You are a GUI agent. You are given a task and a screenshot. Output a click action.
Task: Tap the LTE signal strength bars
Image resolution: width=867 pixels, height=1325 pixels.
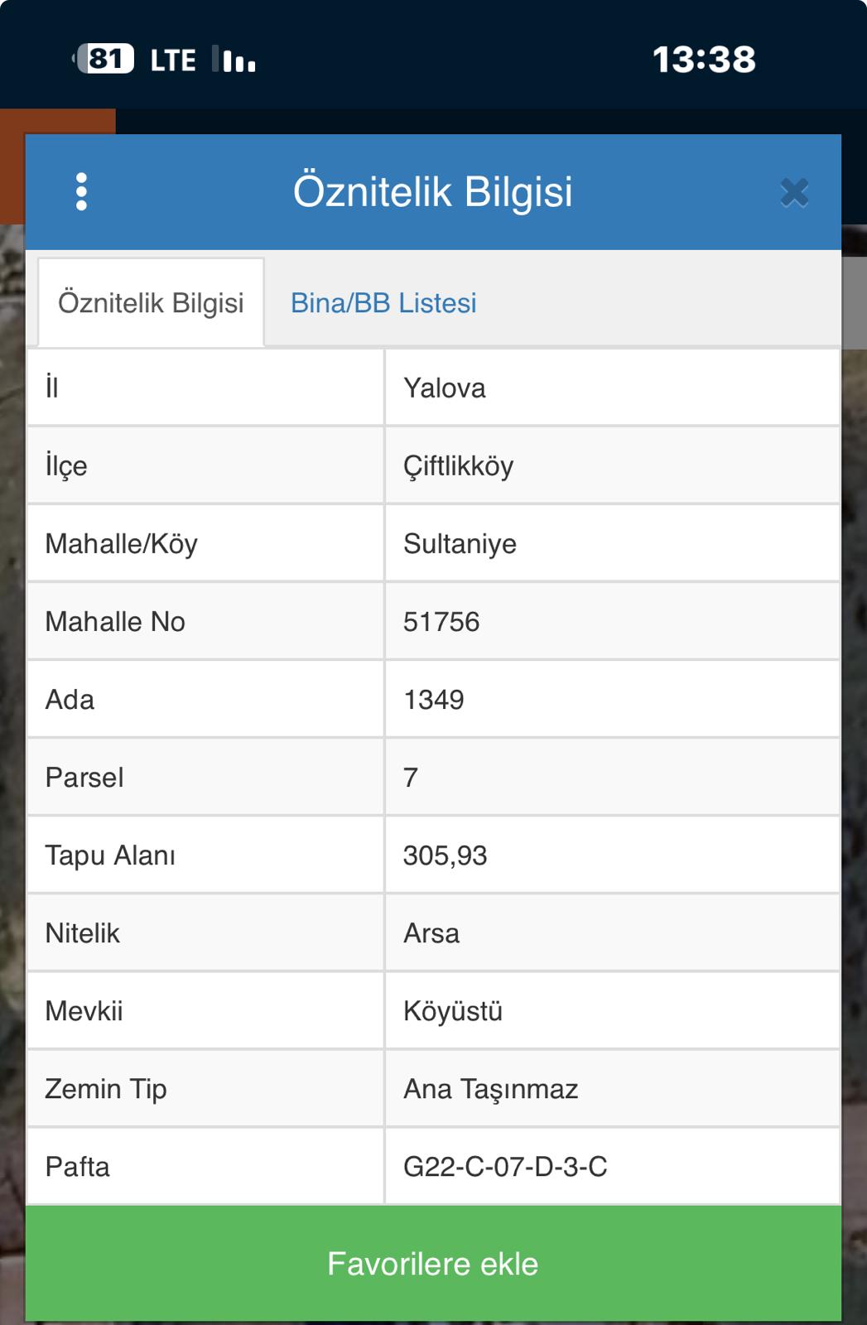[234, 60]
